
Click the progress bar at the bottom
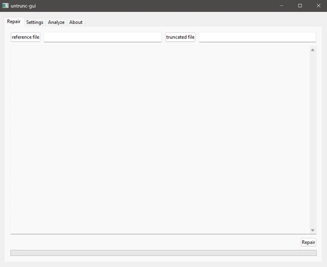coord(163,253)
